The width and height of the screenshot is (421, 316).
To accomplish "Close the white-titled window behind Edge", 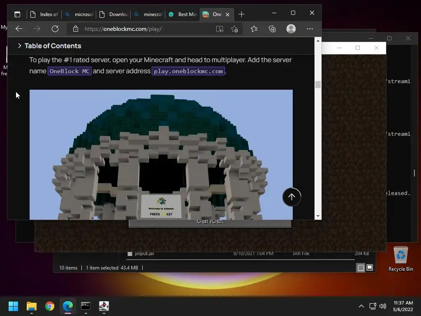I will tap(377, 48).
